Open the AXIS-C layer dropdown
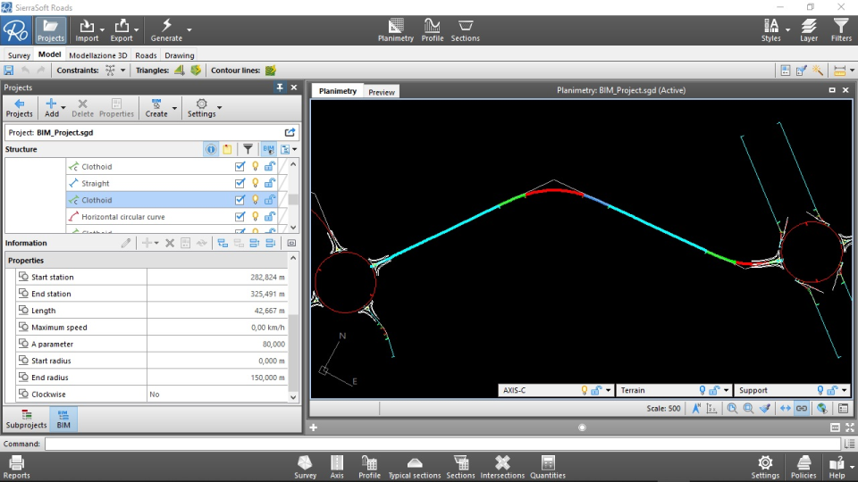 tap(609, 391)
